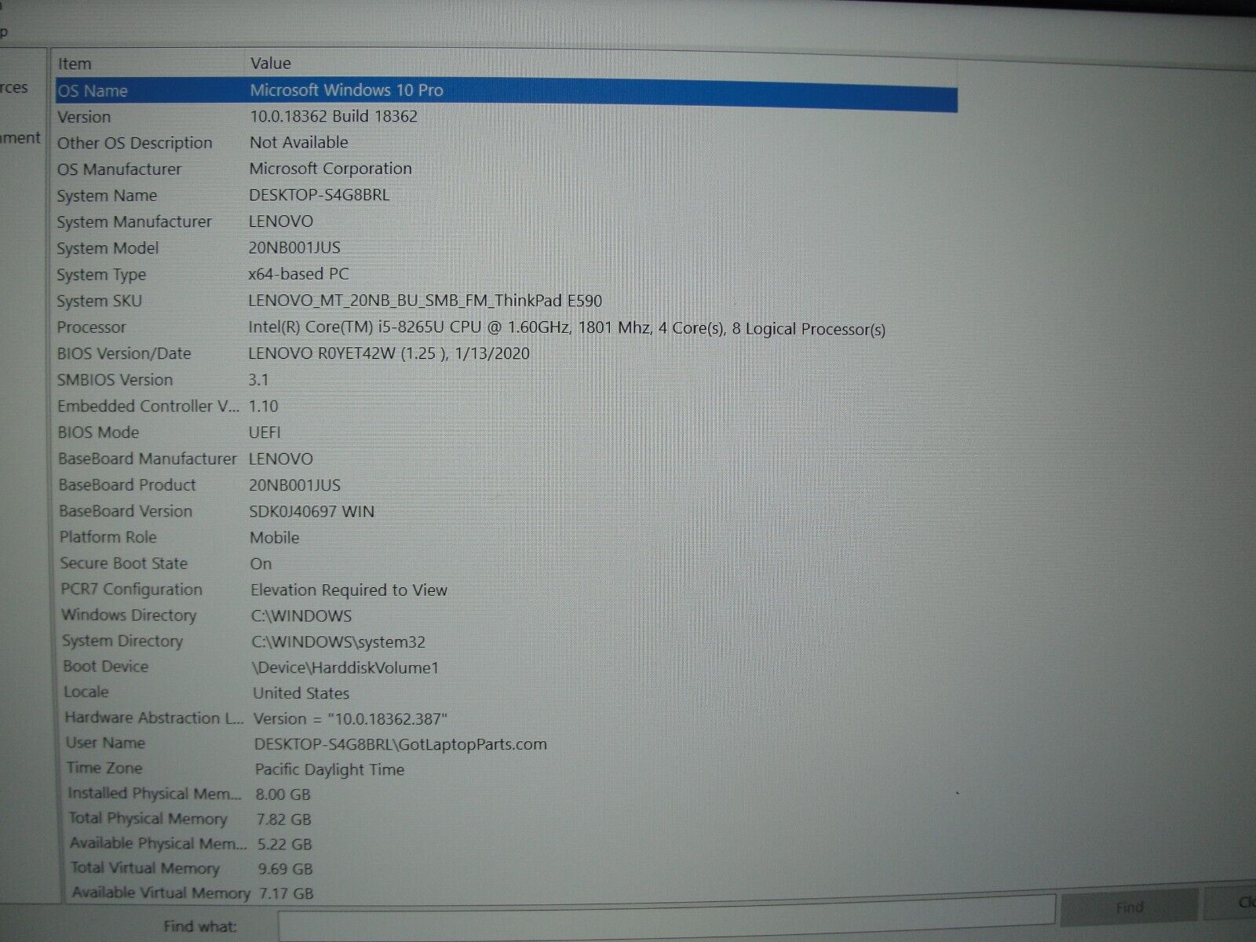Viewport: 1256px width, 942px height.
Task: Click the value DESKTOP-S4G8BRL in System Name
Action: [319, 195]
